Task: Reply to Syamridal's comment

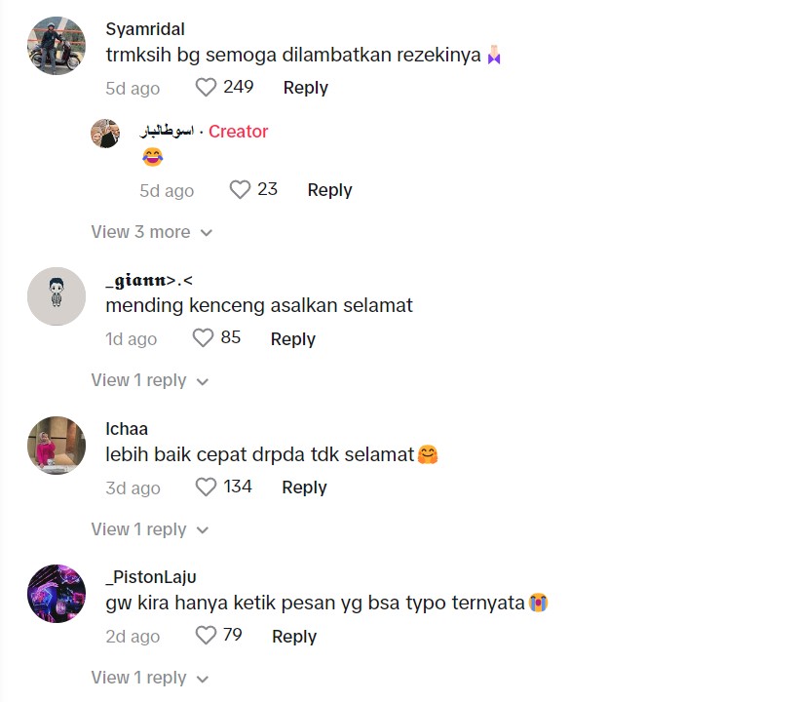Action: (305, 88)
